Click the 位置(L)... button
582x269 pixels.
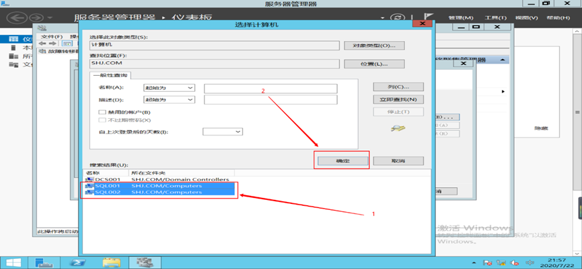click(x=374, y=64)
